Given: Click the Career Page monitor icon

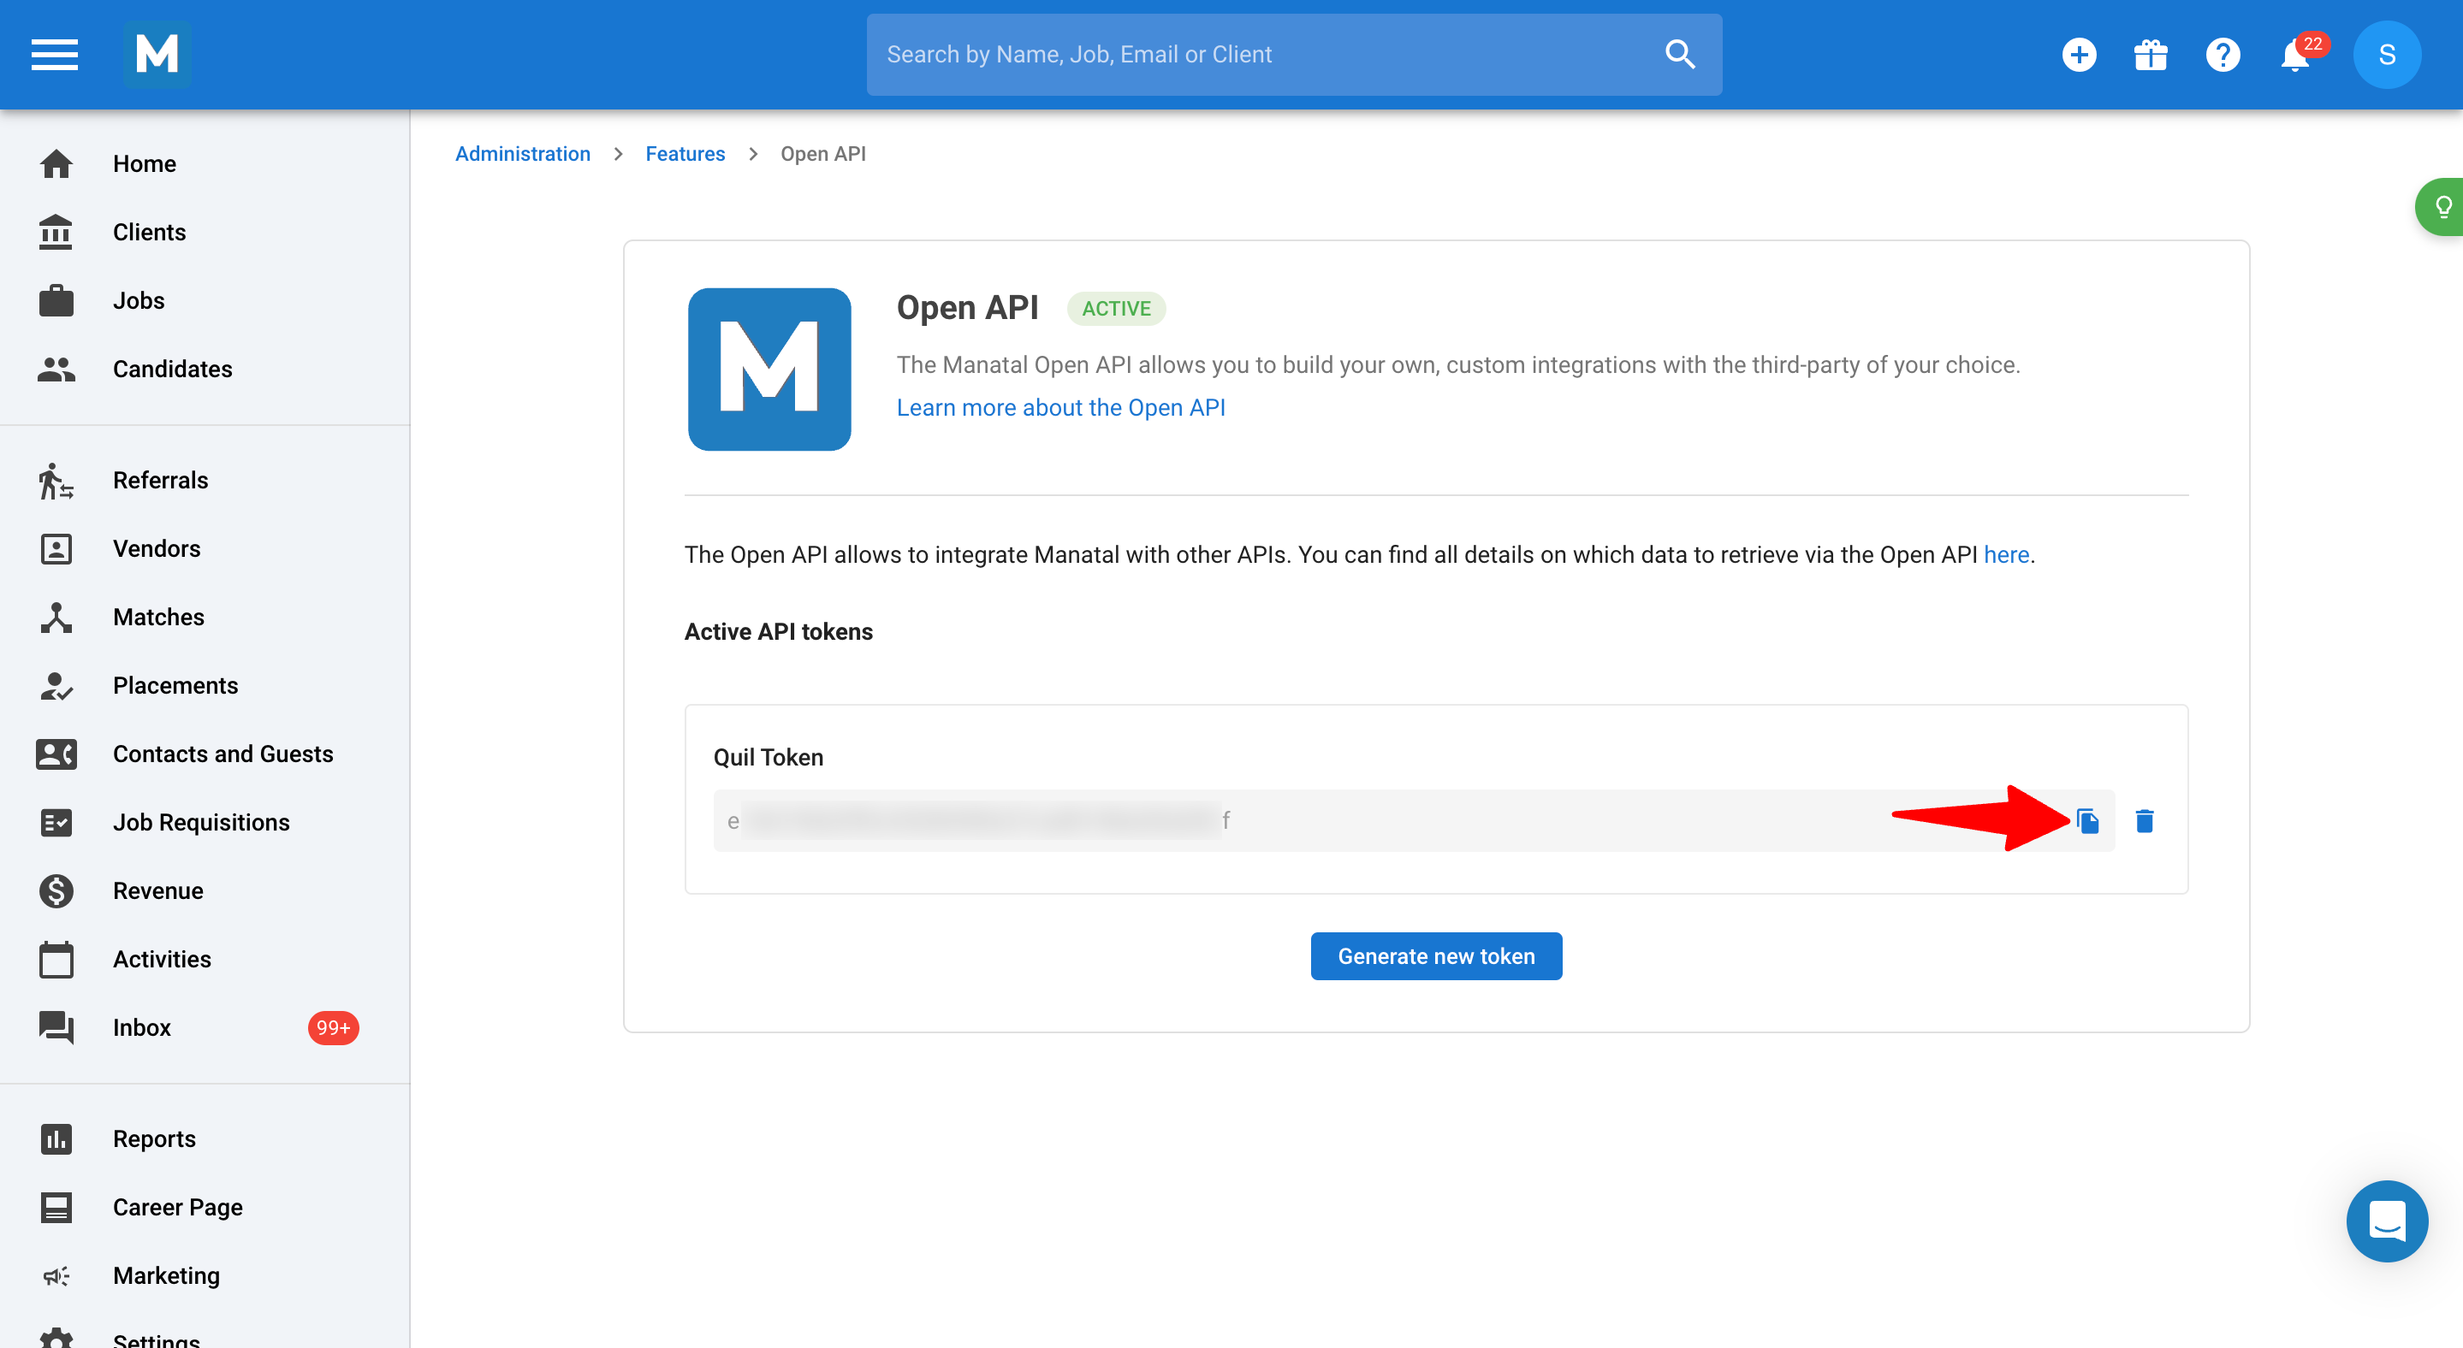Looking at the screenshot, I should pyautogui.click(x=56, y=1208).
